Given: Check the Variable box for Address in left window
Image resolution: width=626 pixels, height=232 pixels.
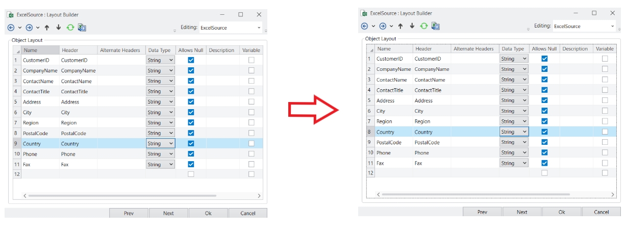Looking at the screenshot, I should [x=251, y=102].
